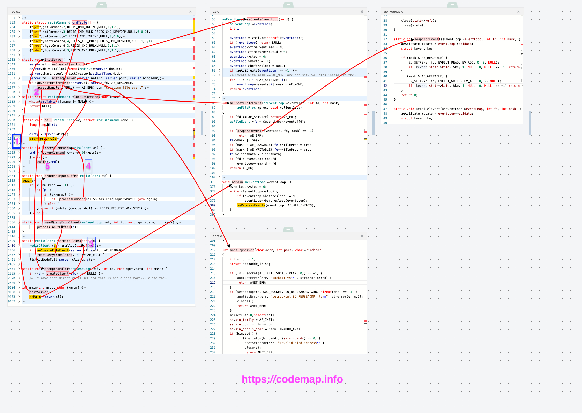Screen dimensions: 582x413
Task: Click annotation marker number 4
Action: tap(88, 166)
